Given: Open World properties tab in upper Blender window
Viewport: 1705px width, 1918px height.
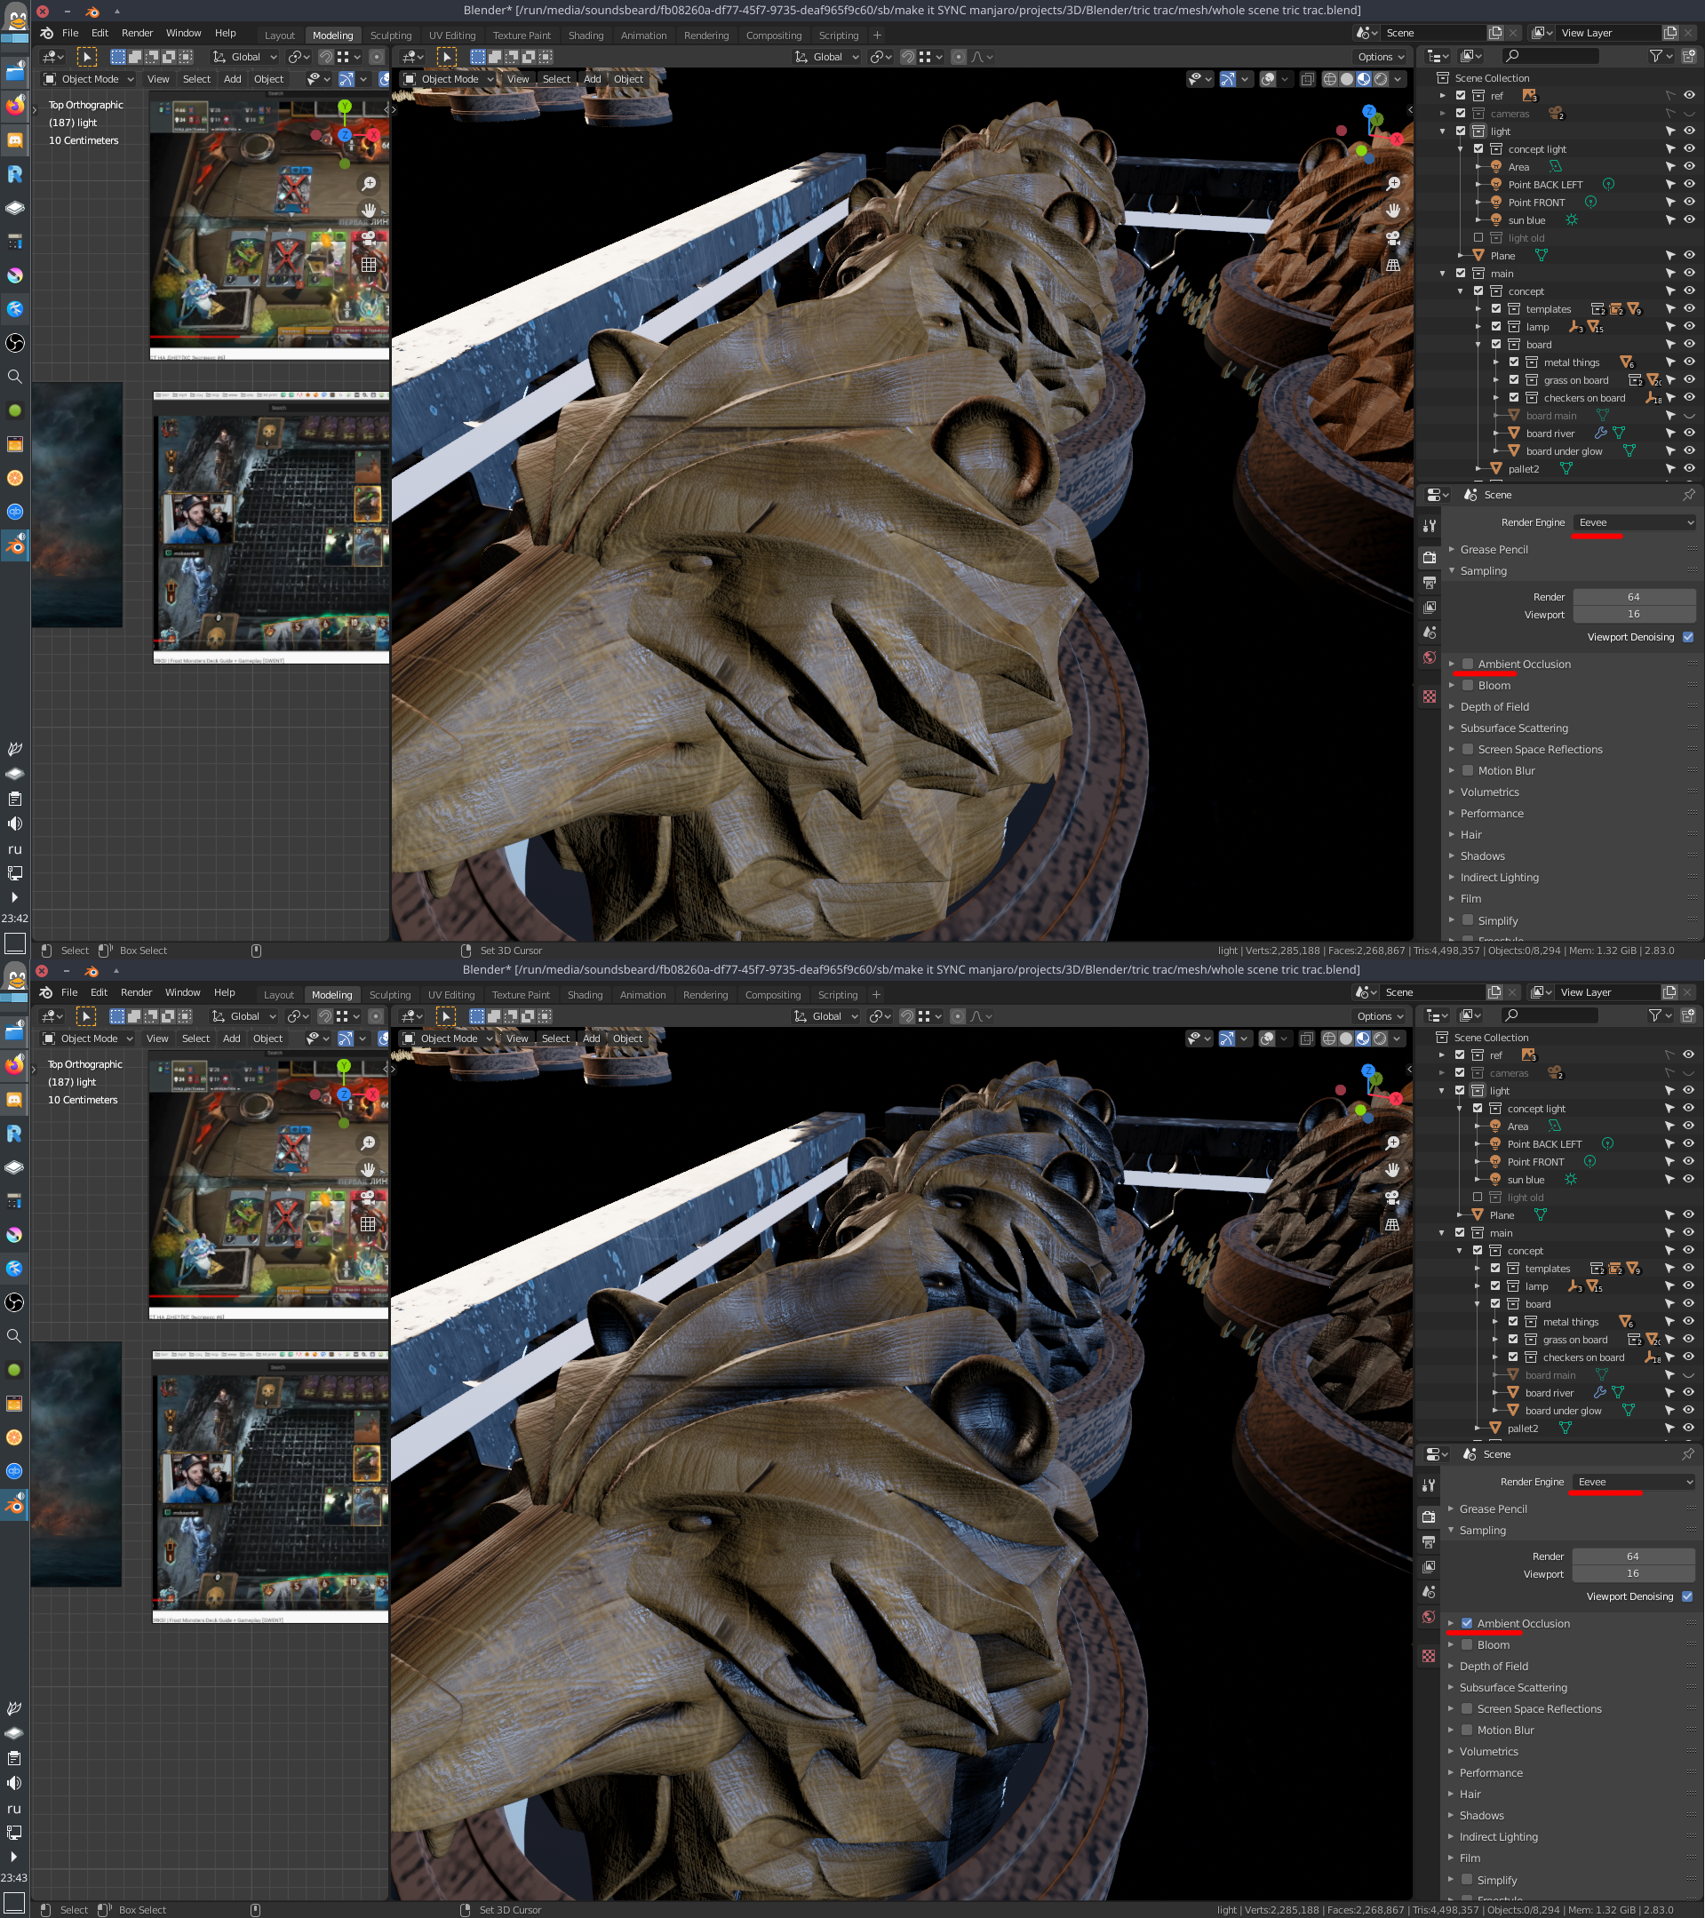Looking at the screenshot, I should pyautogui.click(x=1429, y=657).
